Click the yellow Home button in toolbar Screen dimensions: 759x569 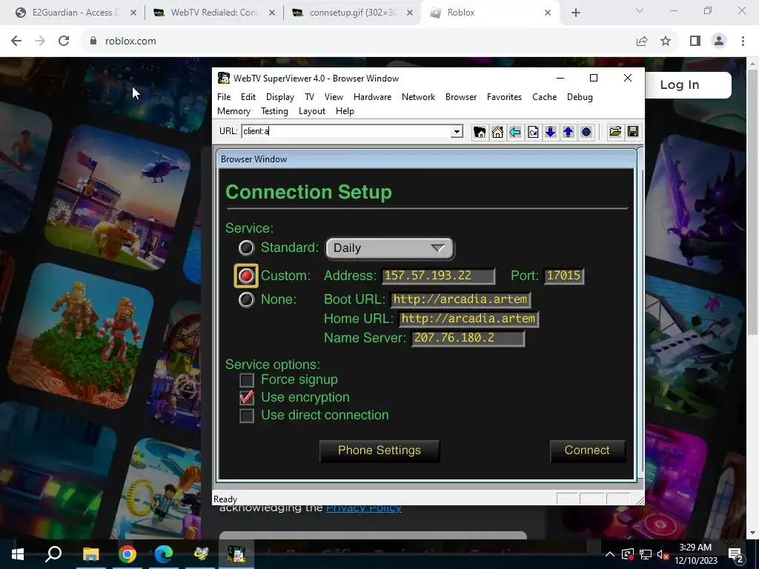497,132
